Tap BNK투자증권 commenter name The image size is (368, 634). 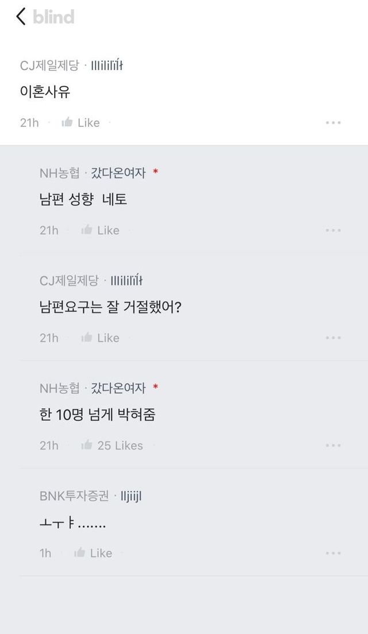coord(74,496)
